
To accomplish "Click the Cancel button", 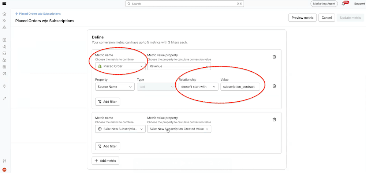I will tap(326, 18).
